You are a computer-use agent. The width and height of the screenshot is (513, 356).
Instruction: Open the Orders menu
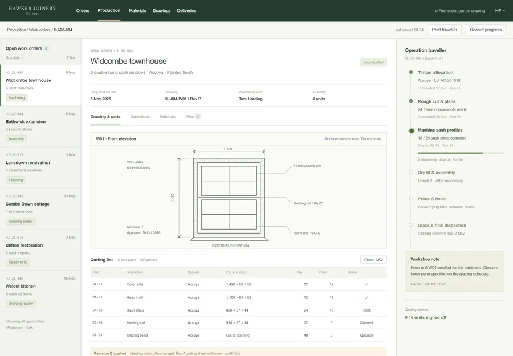coord(83,10)
